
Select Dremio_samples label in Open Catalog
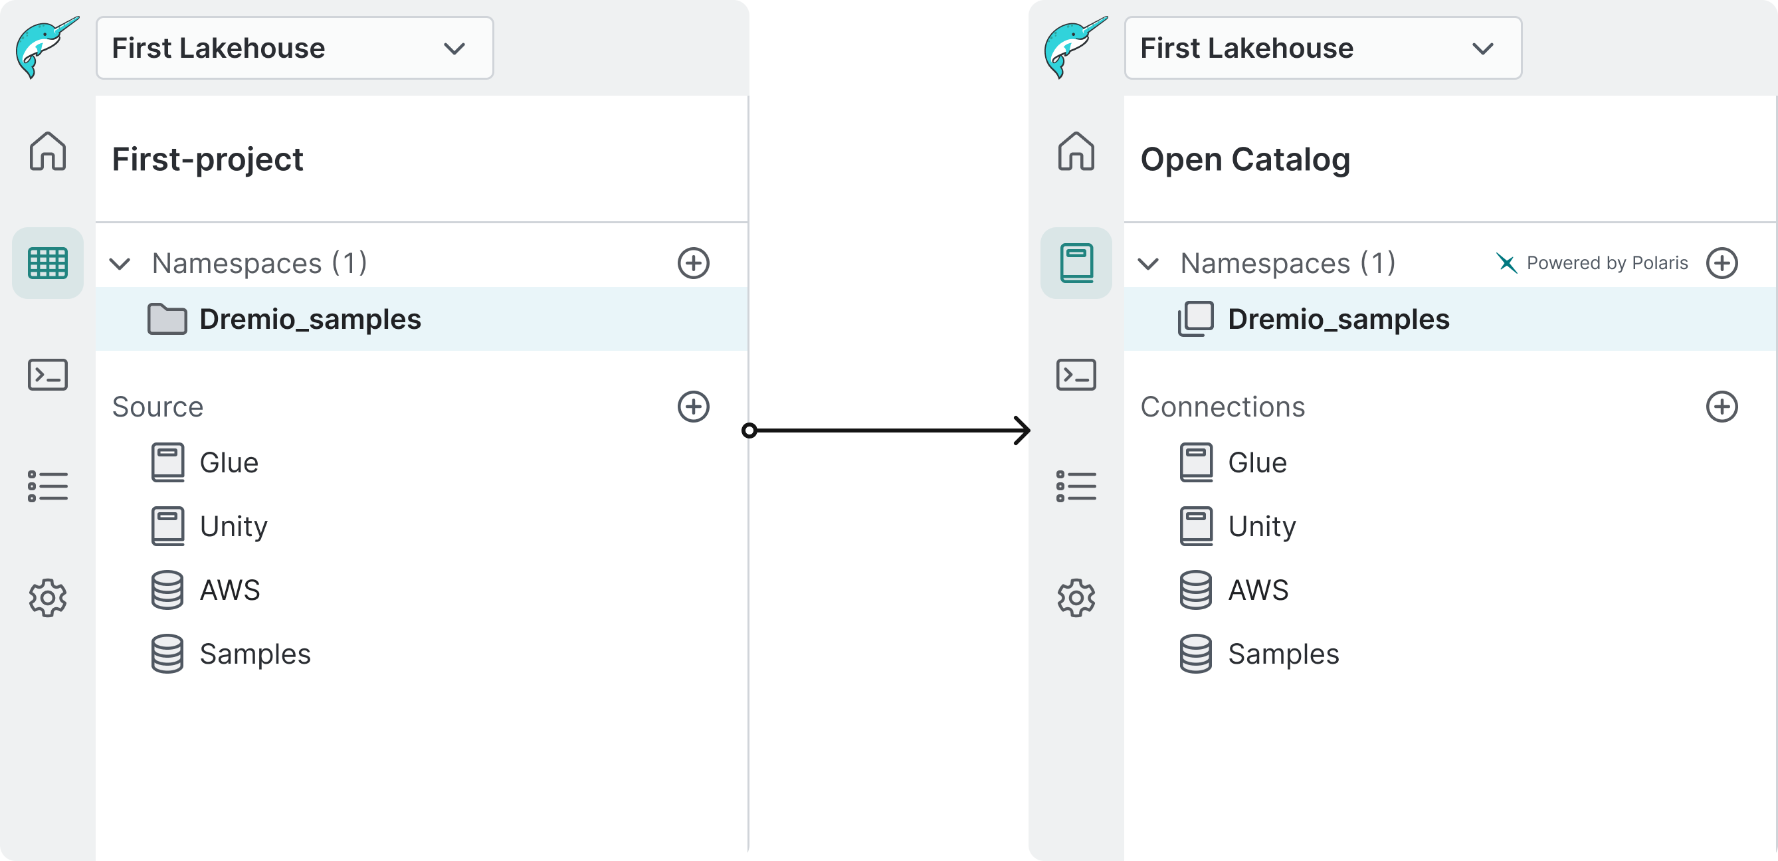(x=1338, y=320)
